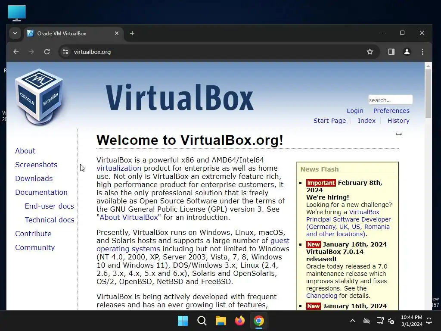Click the browser back arrow
The width and height of the screenshot is (441, 331).
point(16,52)
